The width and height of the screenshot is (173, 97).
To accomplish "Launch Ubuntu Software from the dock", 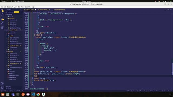I will 3,94.
